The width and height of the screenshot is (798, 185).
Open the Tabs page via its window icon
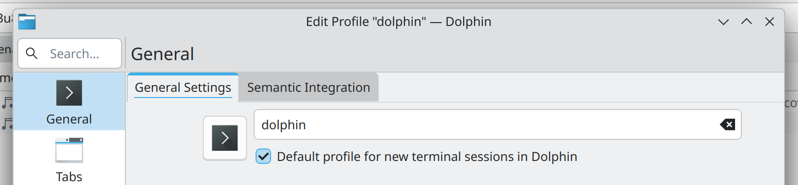click(69, 150)
